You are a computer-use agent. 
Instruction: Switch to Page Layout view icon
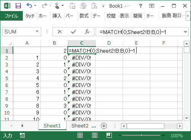coord(95,135)
